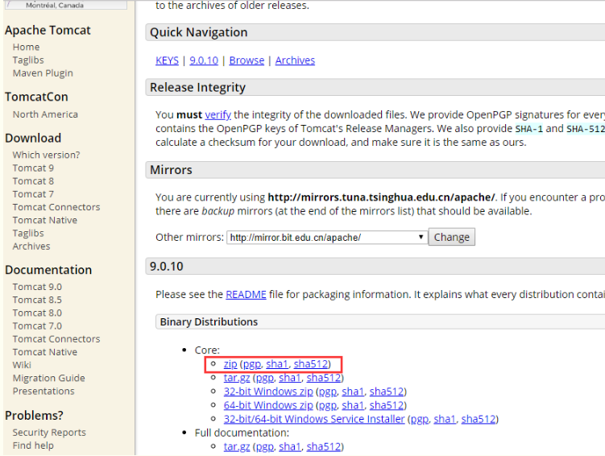Download the 64-bit Windows zip

tap(268, 405)
